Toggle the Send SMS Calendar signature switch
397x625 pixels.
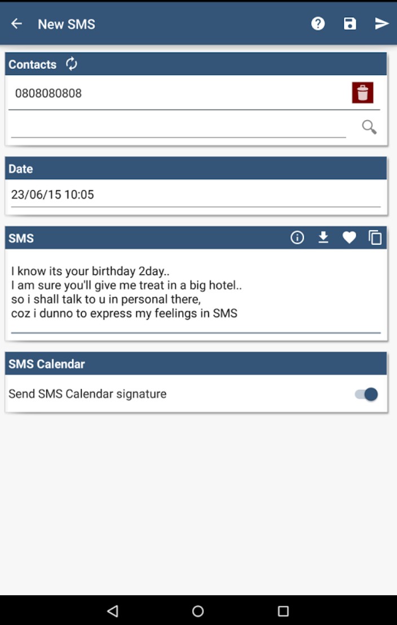(x=367, y=394)
